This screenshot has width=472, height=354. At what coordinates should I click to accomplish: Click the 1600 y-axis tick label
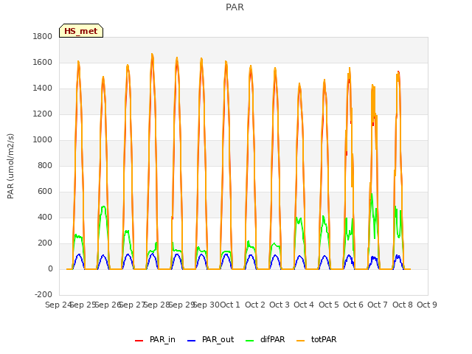(43, 62)
